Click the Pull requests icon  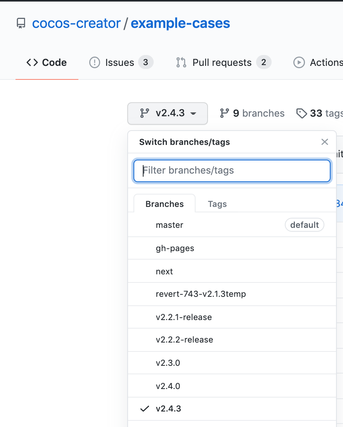tap(181, 62)
